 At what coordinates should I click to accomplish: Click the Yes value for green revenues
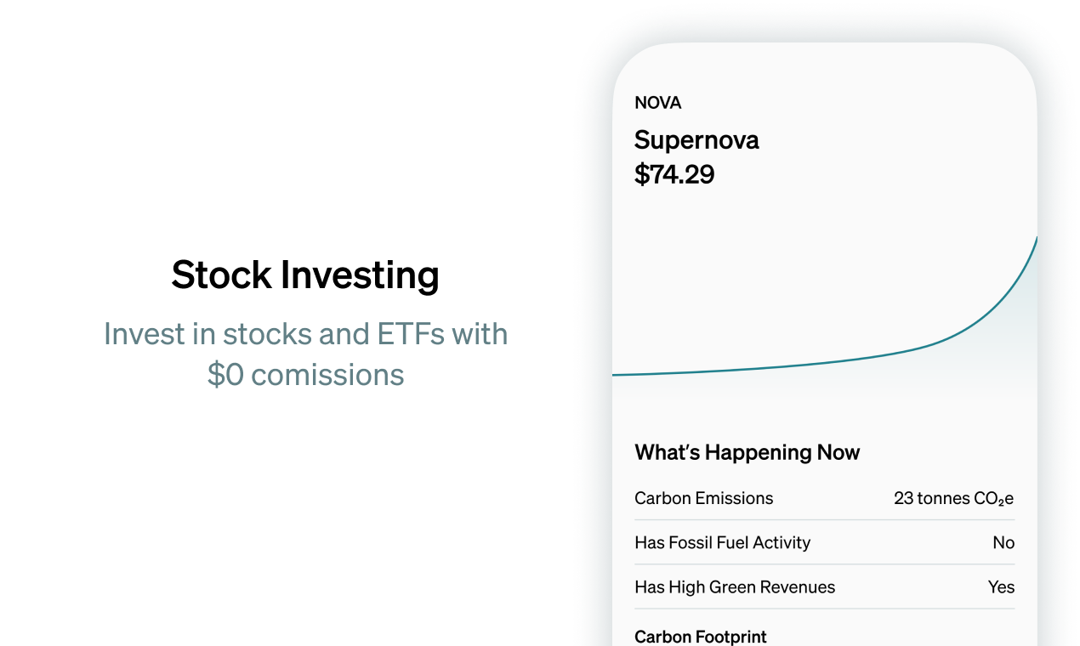1002,586
